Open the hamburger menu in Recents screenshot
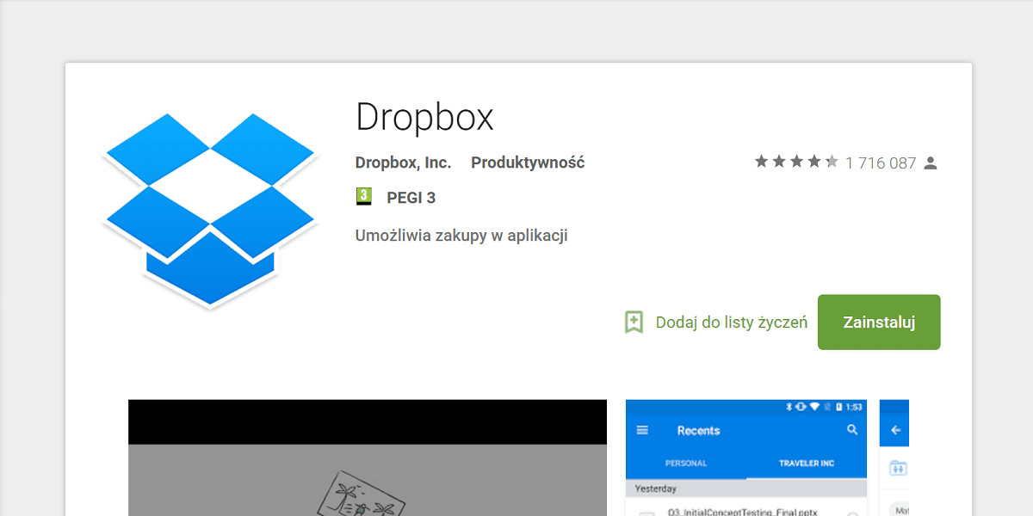The image size is (1033, 516). (x=642, y=430)
